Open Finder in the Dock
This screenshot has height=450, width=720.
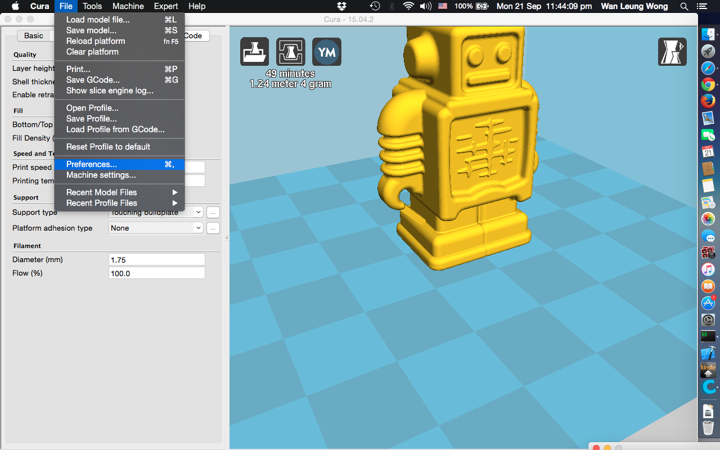coord(708,35)
